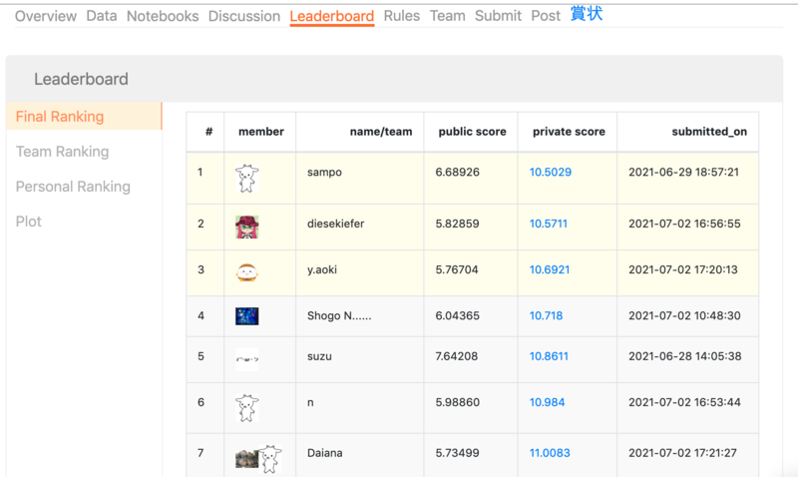Open private score 10.8611
Screen dimensions: 798x477
coord(549,356)
